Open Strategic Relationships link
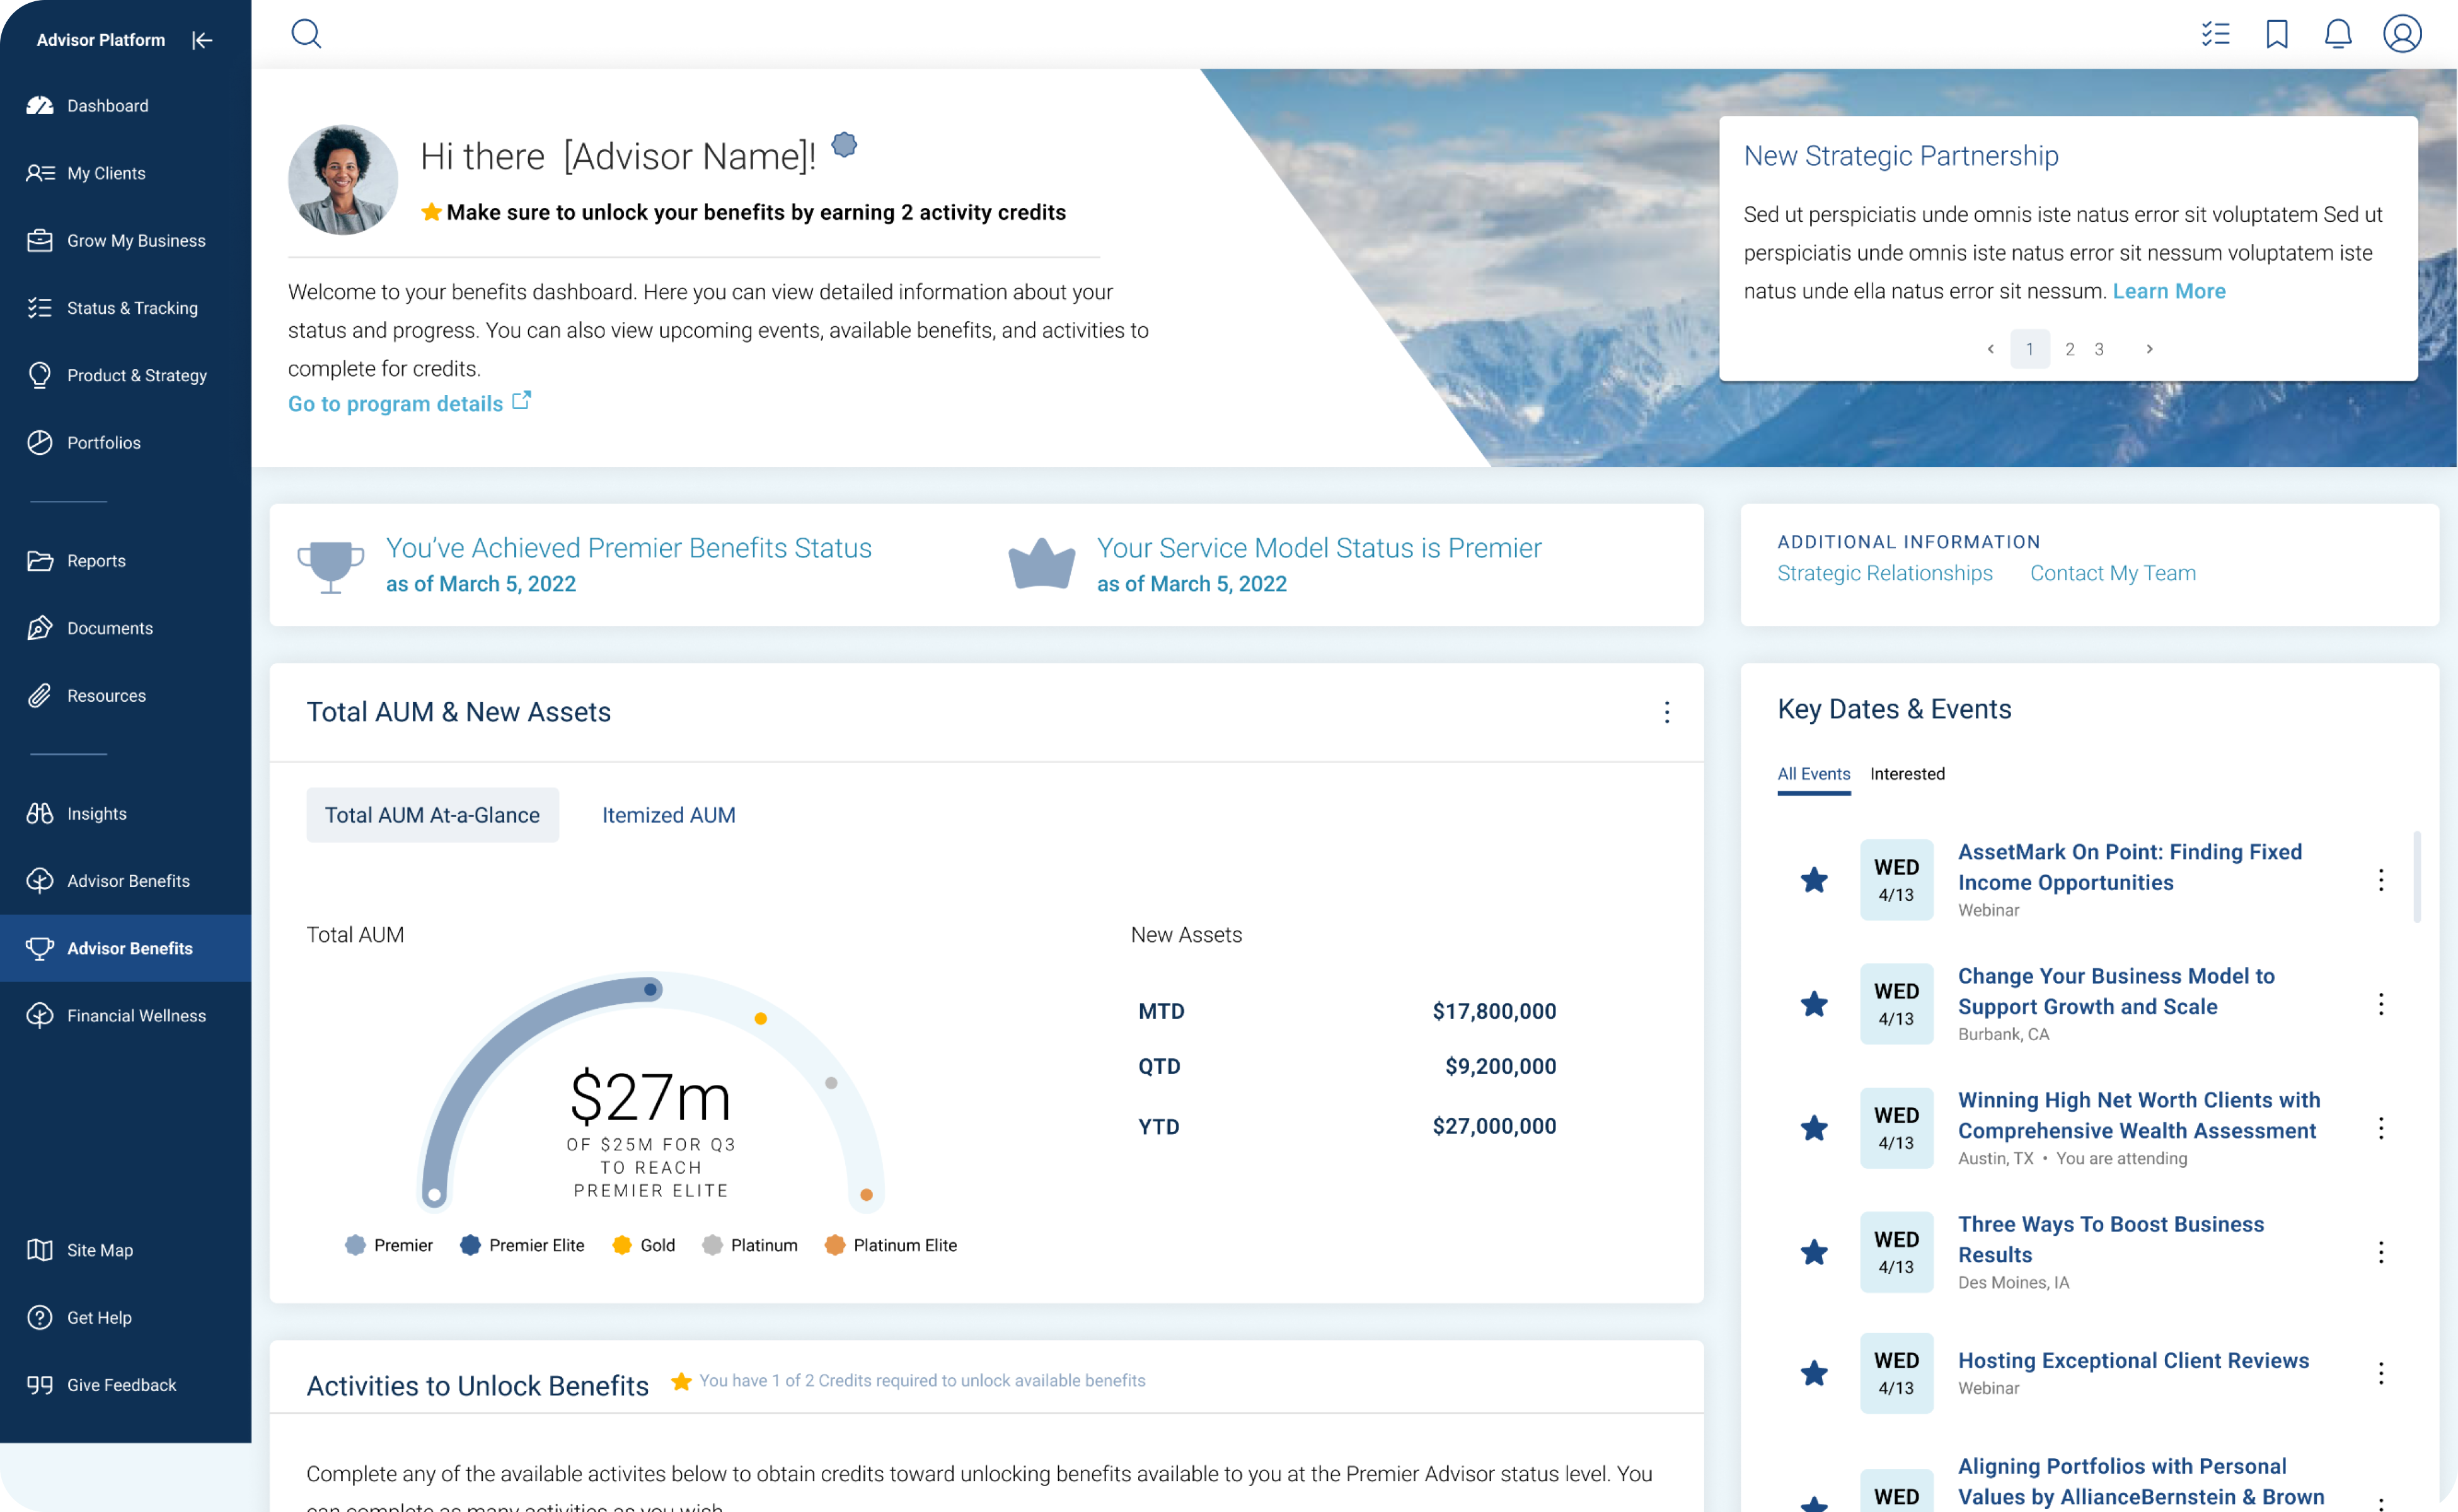The height and width of the screenshot is (1512, 2458). (x=1884, y=573)
